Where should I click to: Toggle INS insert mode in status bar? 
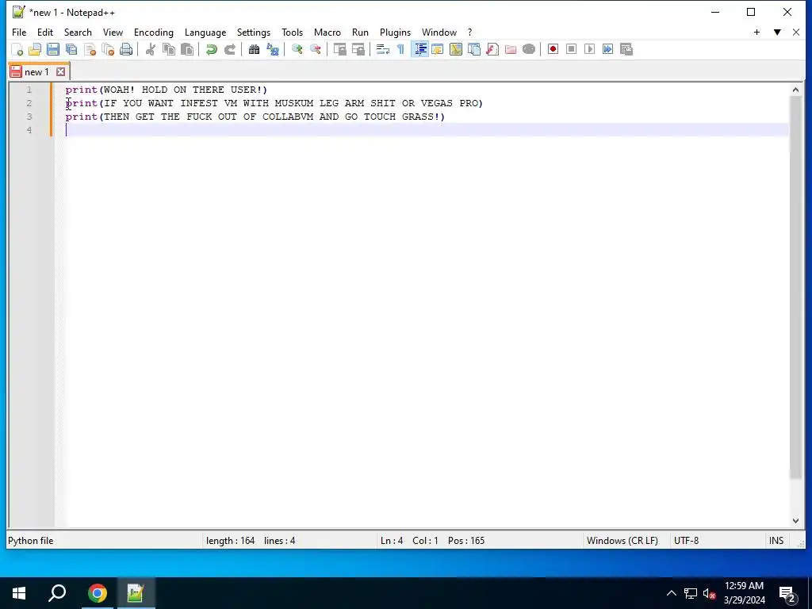tap(776, 541)
